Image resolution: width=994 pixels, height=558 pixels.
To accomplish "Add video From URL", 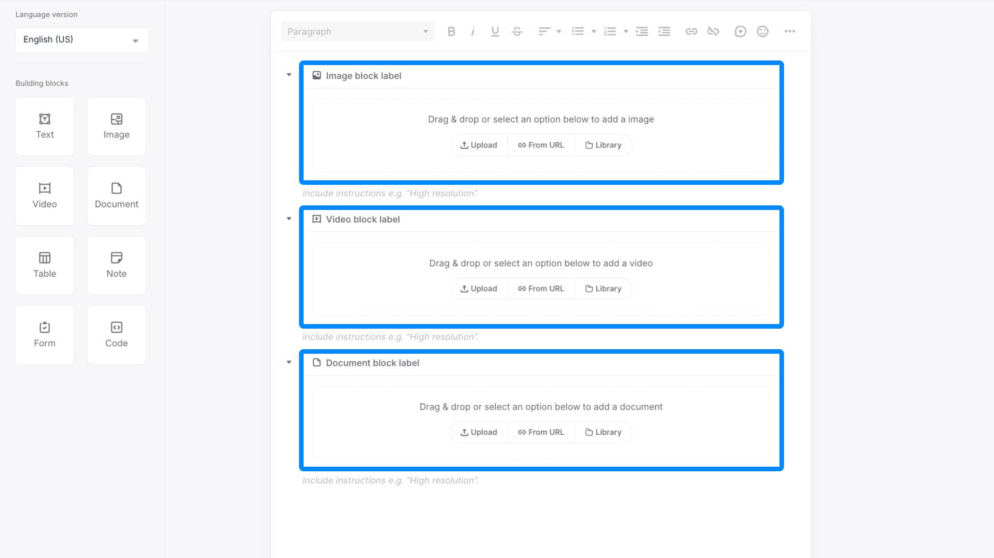I will (541, 289).
